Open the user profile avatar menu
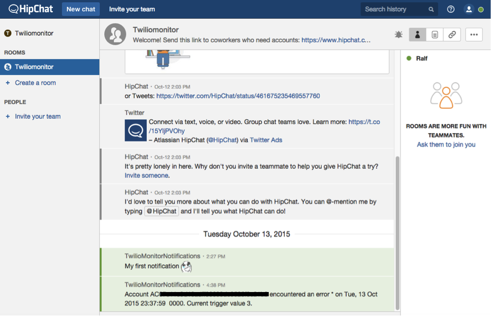Viewport: 491px width, 316px height. (469, 10)
